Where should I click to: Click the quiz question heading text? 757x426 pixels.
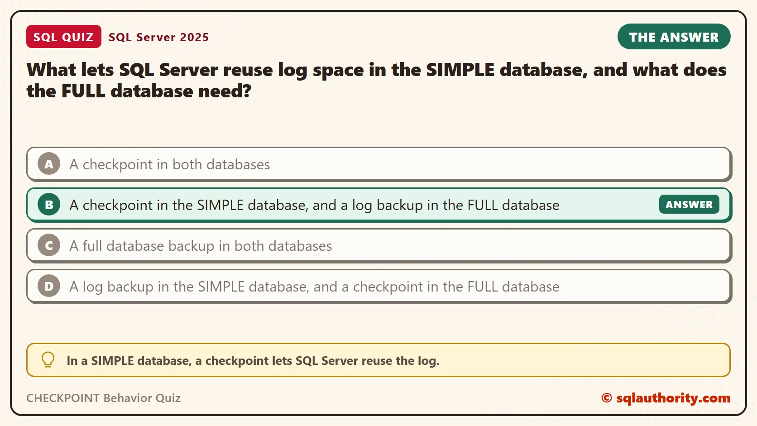(376, 80)
